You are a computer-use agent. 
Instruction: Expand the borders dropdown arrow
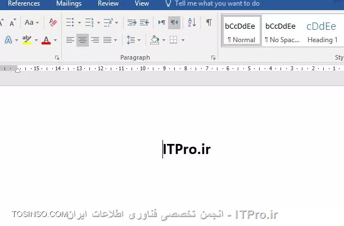pyautogui.click(x=183, y=40)
